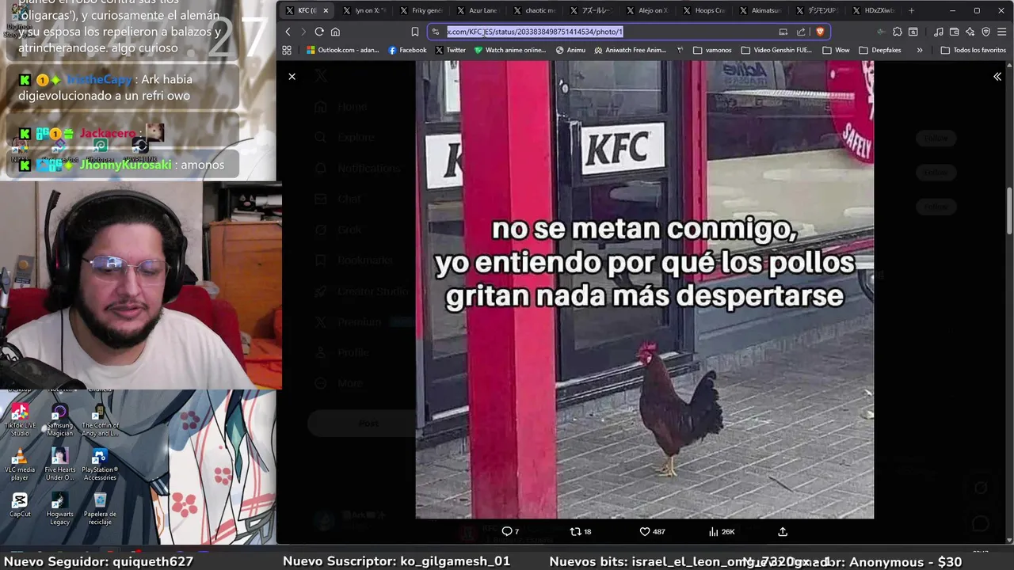Open Hogwarts Legacy desktop shortcut
Image resolution: width=1014 pixels, height=570 pixels.
(59, 509)
